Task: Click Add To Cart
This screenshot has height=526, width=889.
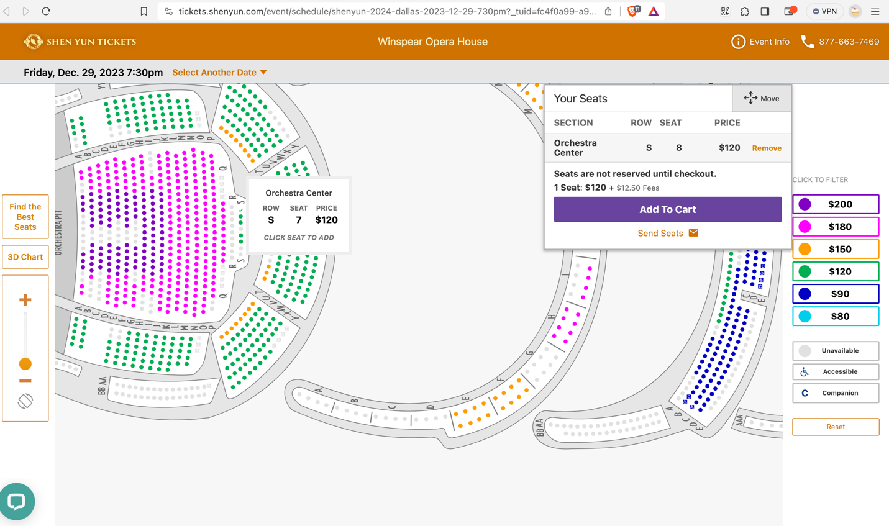Action: point(668,209)
